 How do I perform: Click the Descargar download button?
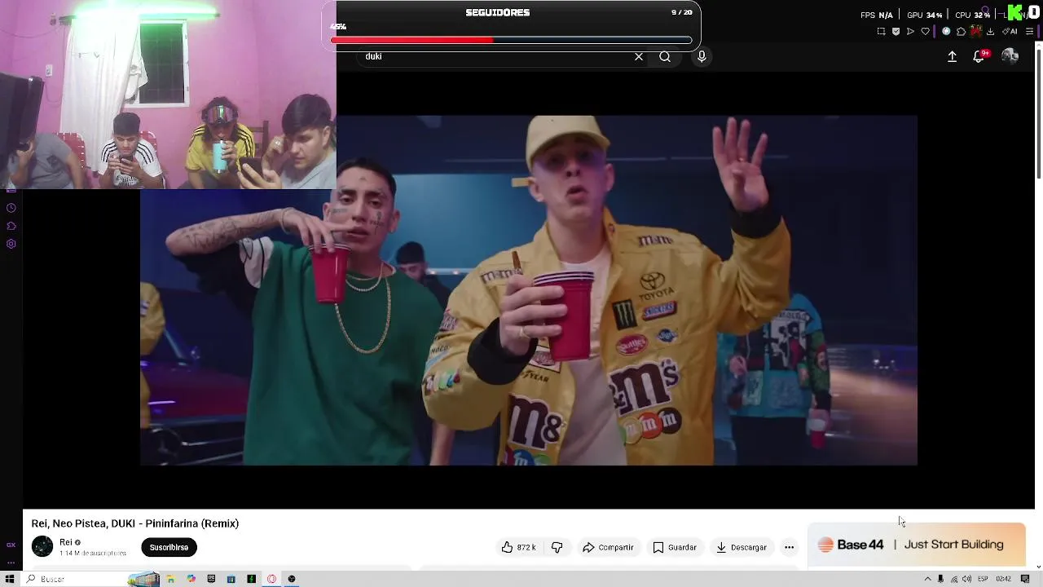742,547
